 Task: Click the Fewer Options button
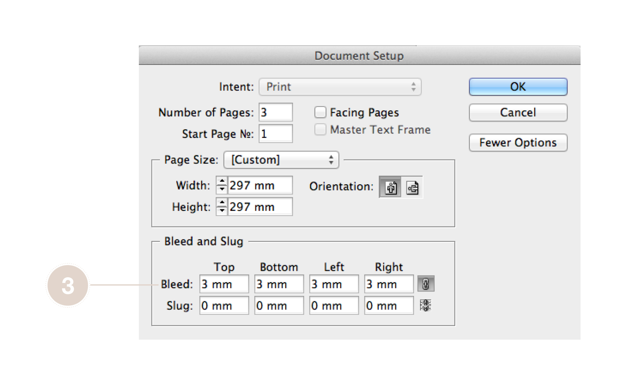click(x=518, y=143)
